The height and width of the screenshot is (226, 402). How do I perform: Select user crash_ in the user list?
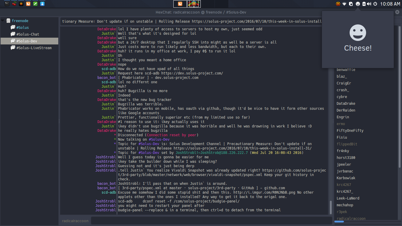pyautogui.click(x=343, y=90)
